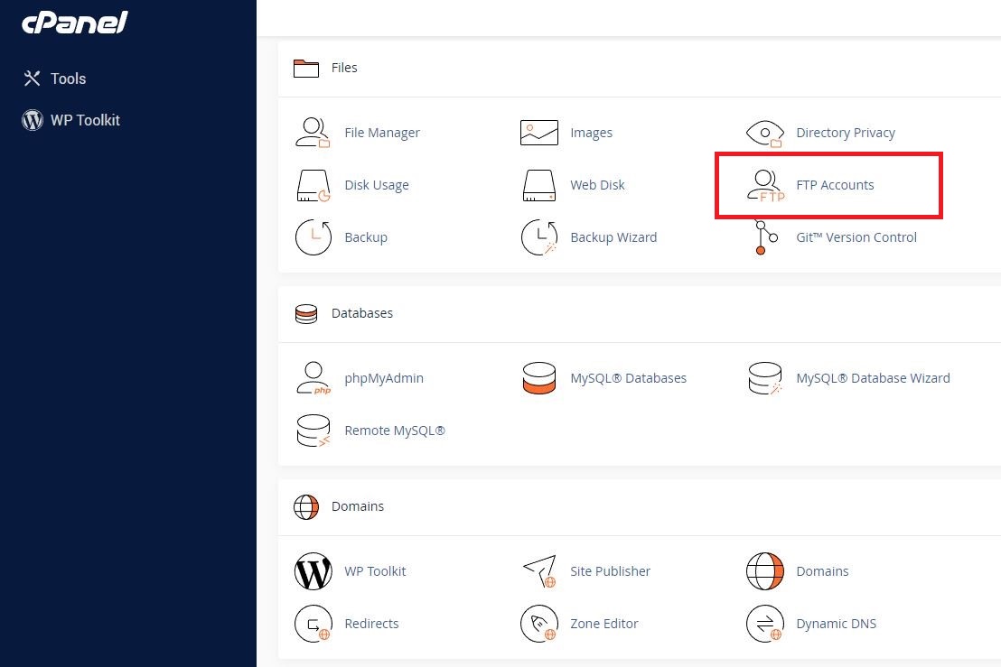The width and height of the screenshot is (1001, 667).
Task: Open the phpMyAdmin icon
Action: coord(313,378)
